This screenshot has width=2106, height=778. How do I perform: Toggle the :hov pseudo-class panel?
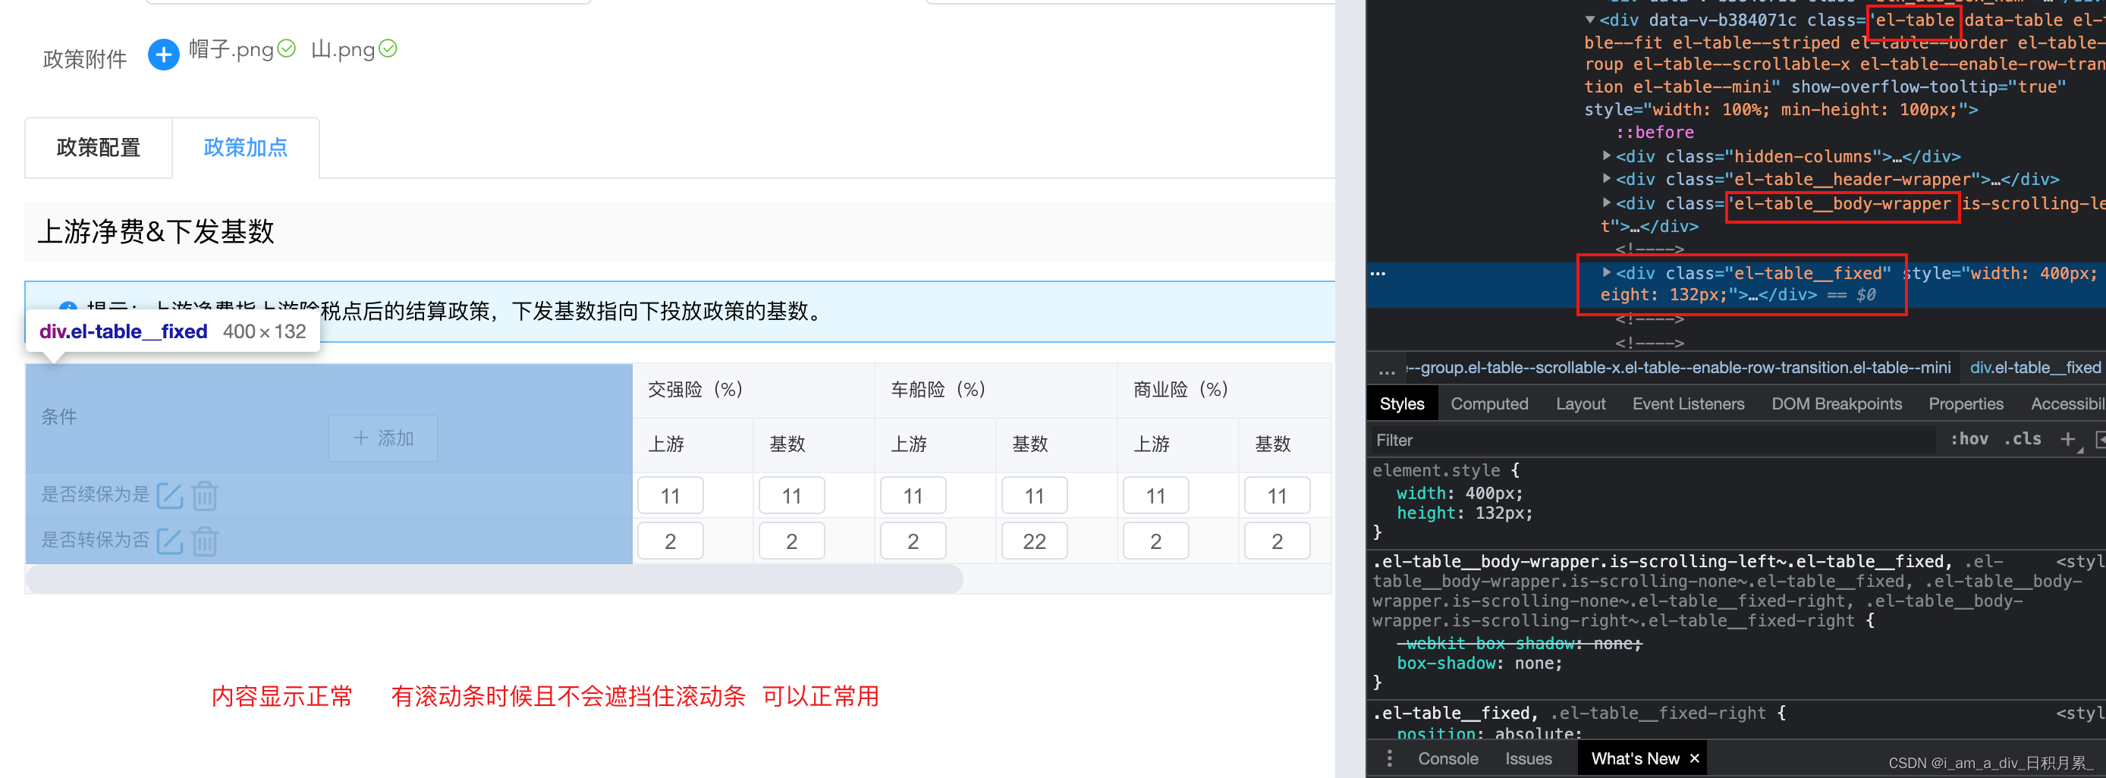1969,439
